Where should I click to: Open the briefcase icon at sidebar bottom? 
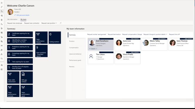(x=1, y=69)
